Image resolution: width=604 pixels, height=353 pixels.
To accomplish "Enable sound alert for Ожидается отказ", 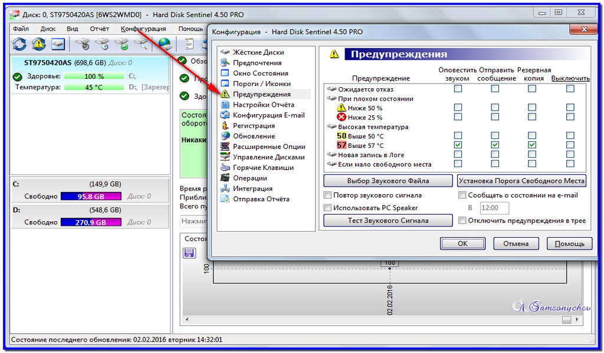I will tap(458, 89).
